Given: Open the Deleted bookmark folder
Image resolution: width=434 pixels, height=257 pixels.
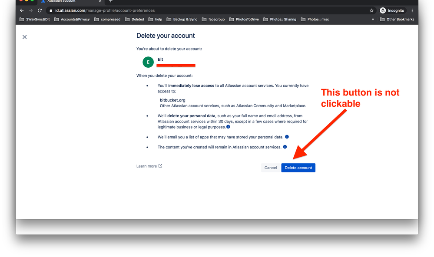Looking at the screenshot, I should click(135, 20).
